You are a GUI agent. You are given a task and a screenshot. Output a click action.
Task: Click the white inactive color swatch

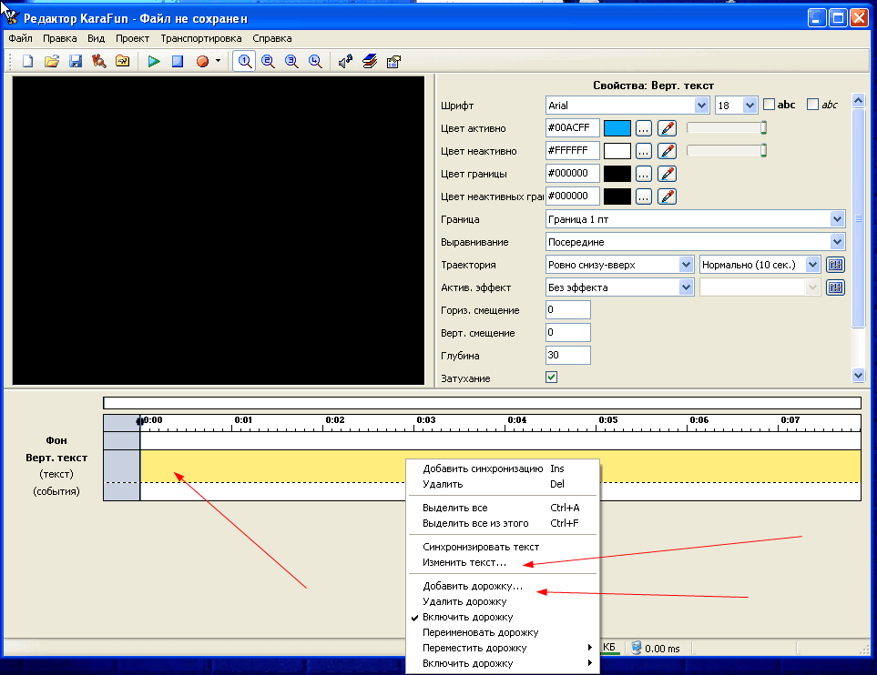(617, 151)
